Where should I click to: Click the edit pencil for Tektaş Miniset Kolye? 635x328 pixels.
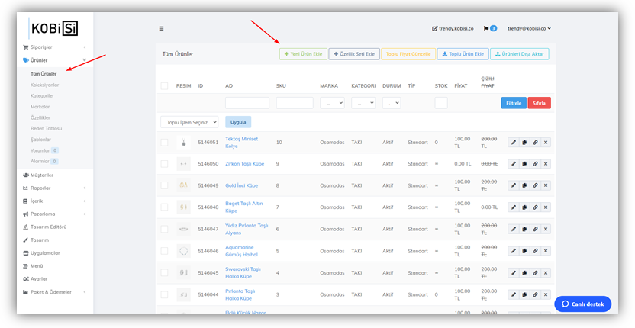tap(514, 143)
